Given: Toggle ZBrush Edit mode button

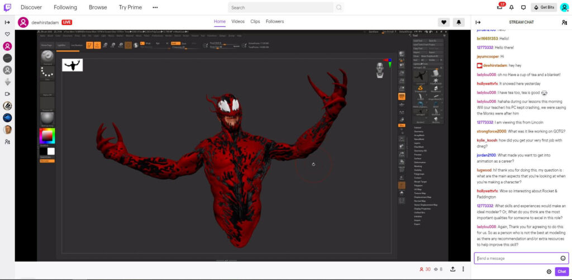Looking at the screenshot, I should coord(90,45).
